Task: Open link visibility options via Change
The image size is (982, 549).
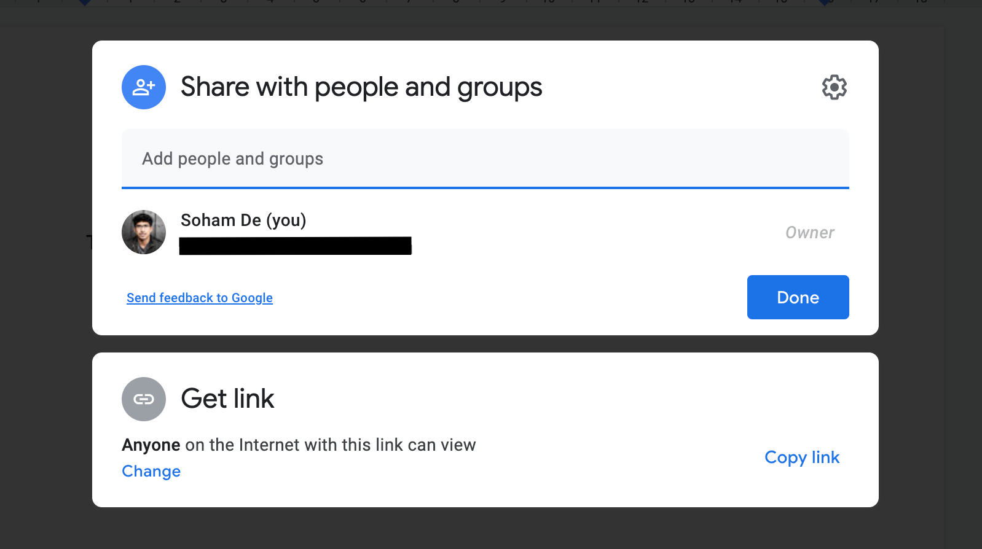Action: (x=151, y=471)
